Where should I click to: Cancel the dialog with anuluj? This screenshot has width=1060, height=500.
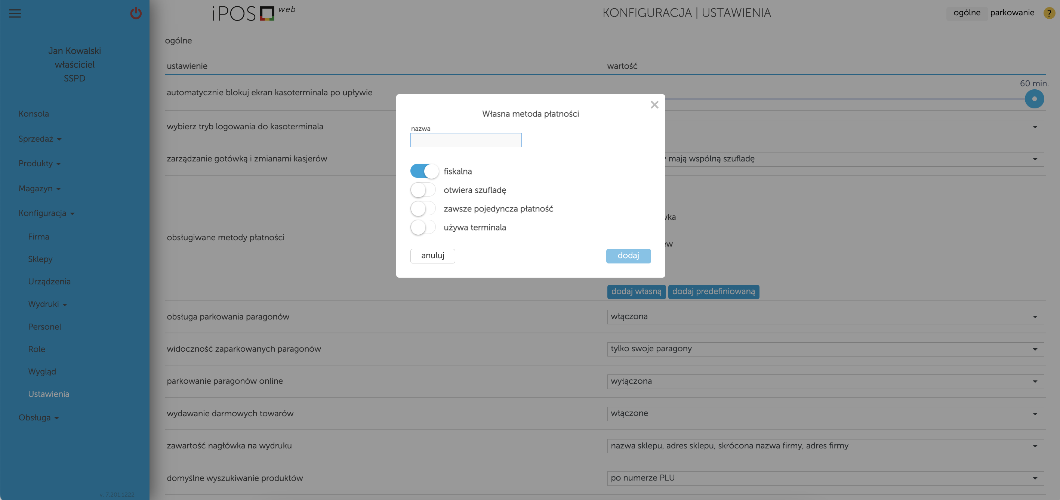coord(432,256)
